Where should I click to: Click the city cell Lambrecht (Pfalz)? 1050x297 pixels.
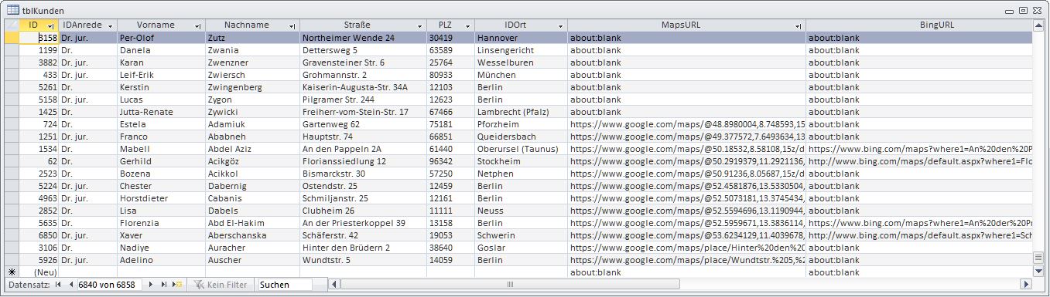click(x=521, y=112)
